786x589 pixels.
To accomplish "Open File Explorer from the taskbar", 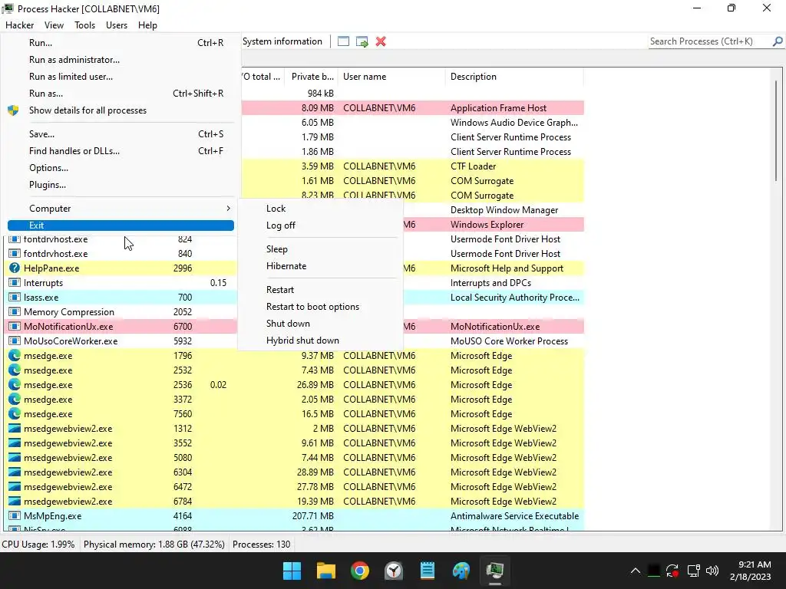I will click(325, 571).
